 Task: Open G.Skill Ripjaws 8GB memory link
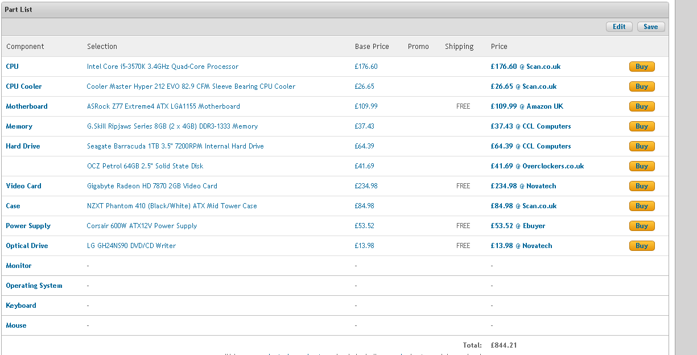point(172,126)
